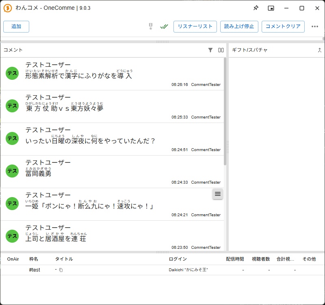Click 読み上げ停止 to stop reading aloud
This screenshot has height=305, width=325.
239,26
